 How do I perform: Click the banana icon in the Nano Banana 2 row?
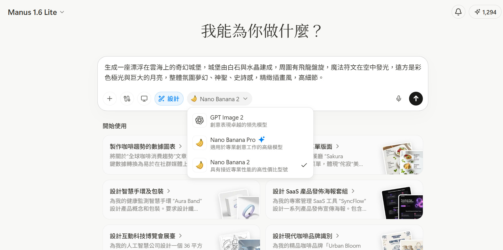point(200,165)
